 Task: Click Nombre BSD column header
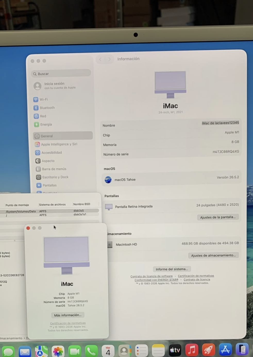[82, 204]
